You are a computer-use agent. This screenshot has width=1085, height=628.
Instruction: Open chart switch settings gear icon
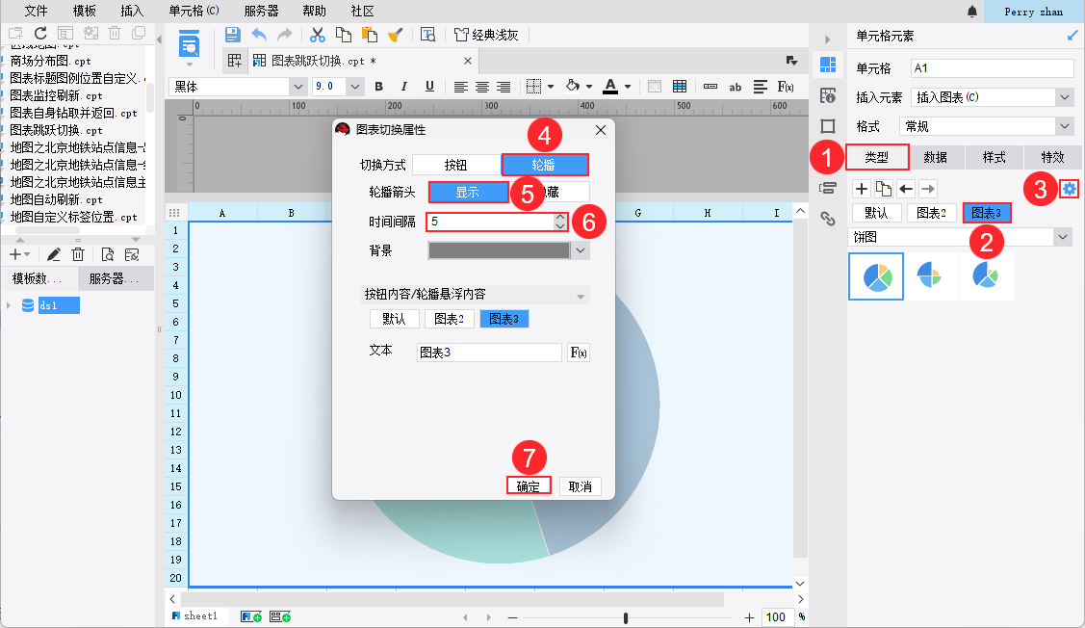pos(1069,189)
